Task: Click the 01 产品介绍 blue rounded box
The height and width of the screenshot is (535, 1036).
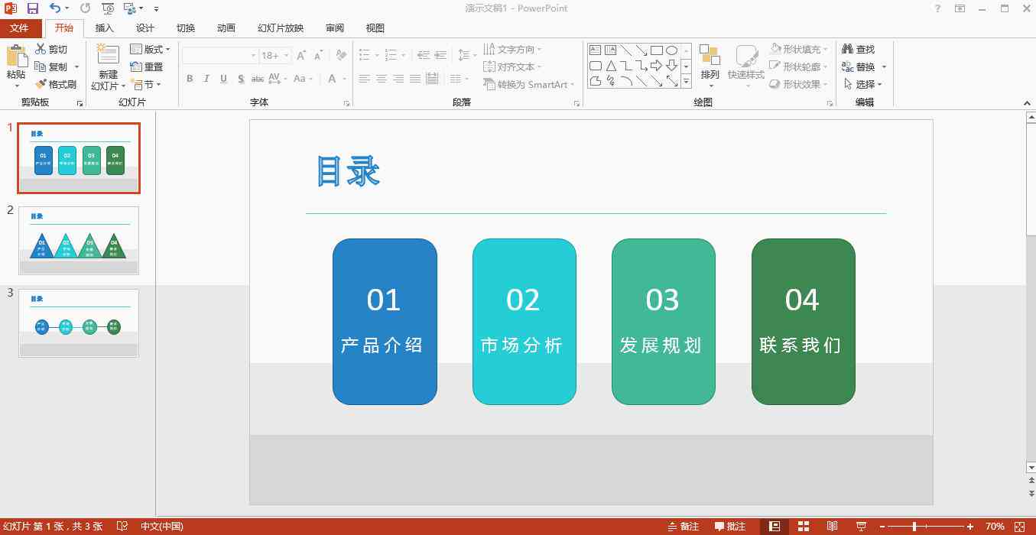Action: (x=385, y=322)
